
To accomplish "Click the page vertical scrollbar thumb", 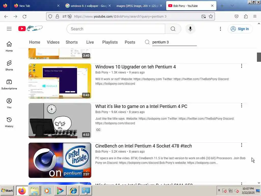I will coord(259,57).
